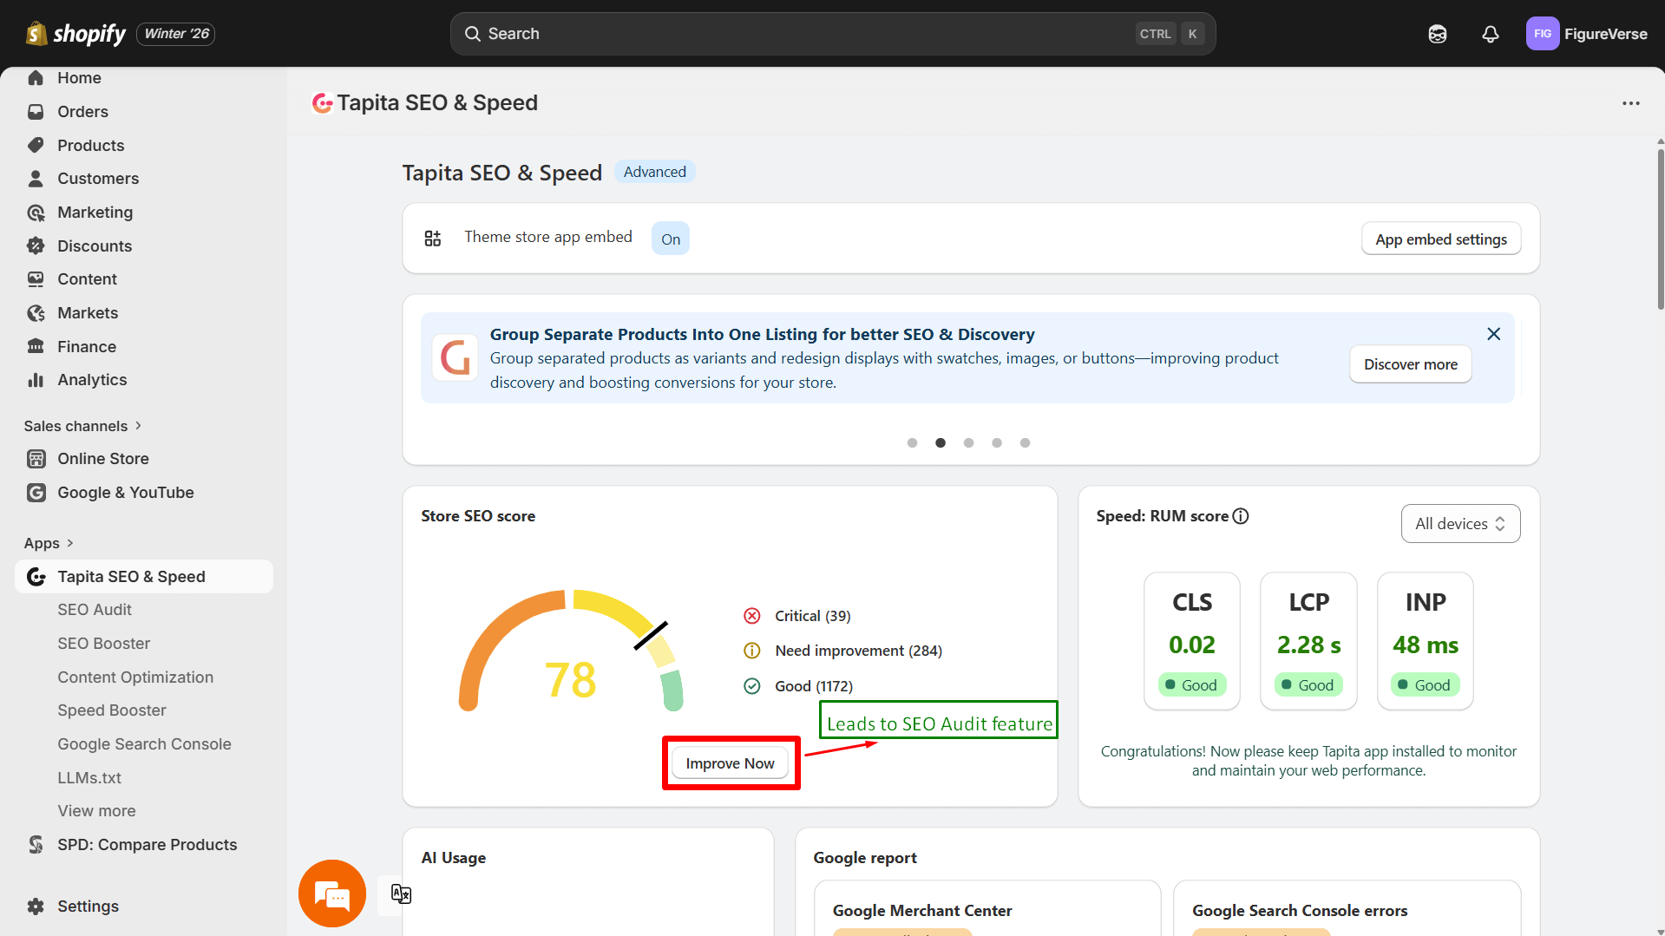Click the Tapita app icon in sidebar

36,577
